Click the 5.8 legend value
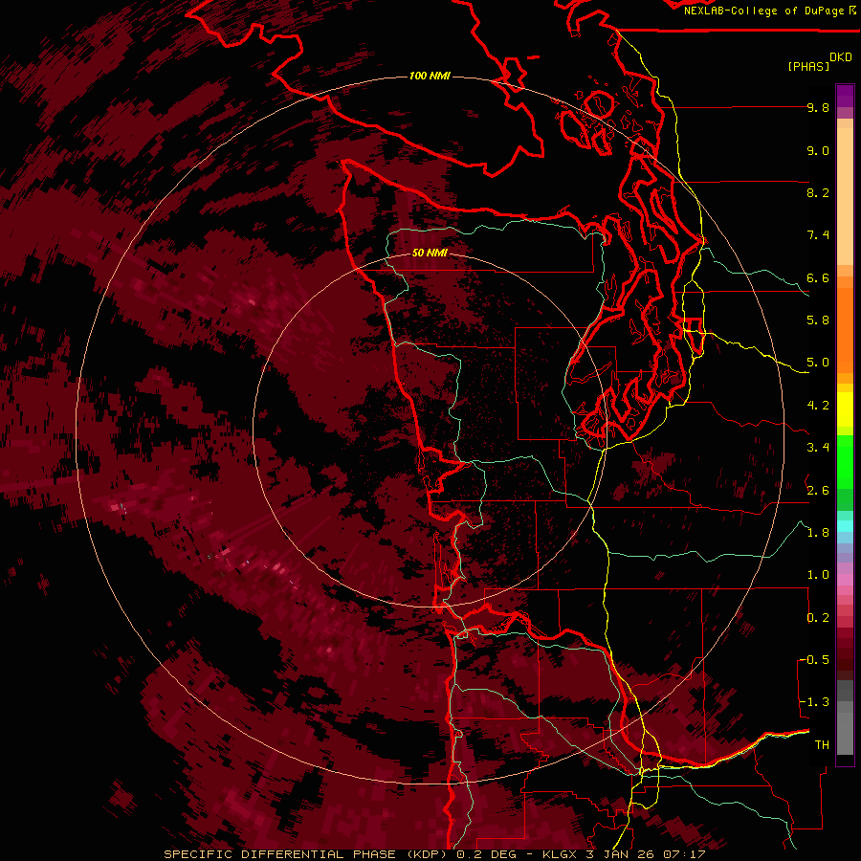Screen dimensions: 861x861 pos(818,320)
